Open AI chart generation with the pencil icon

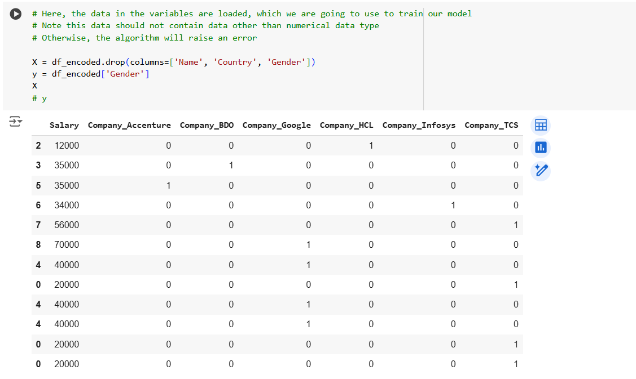tap(541, 171)
